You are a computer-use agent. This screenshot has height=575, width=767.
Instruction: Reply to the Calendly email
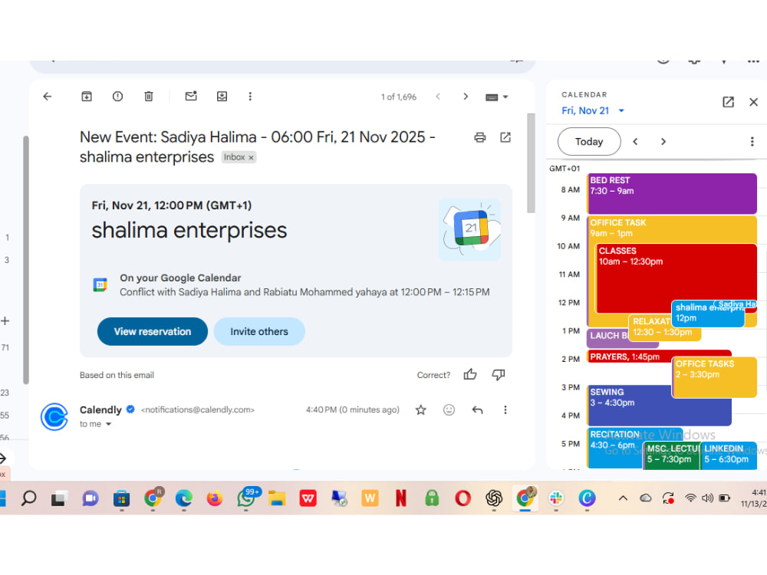477,409
